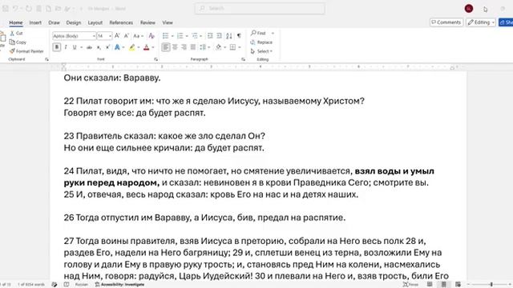This screenshot has height=288, width=513.
Task: Apply red font color
Action: 146,47
